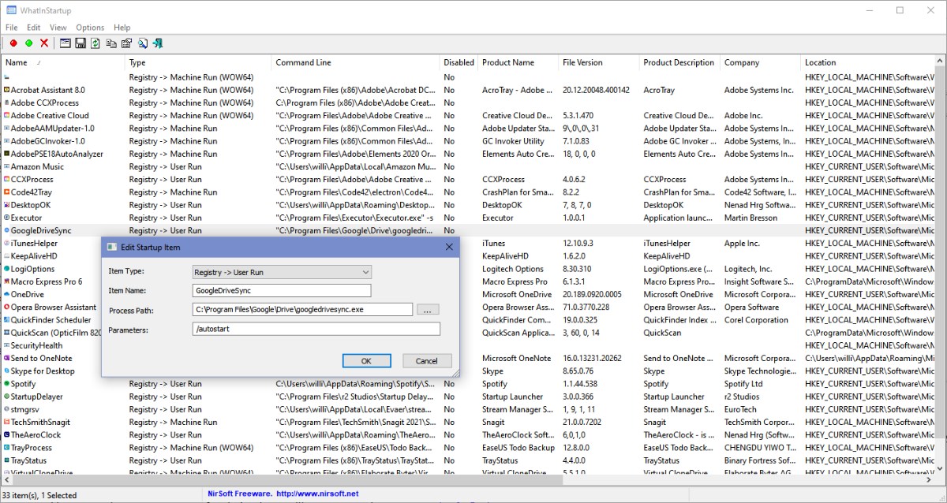
Task: Click the Opera Browser Assistant row icon
Action: pyautogui.click(x=6, y=307)
